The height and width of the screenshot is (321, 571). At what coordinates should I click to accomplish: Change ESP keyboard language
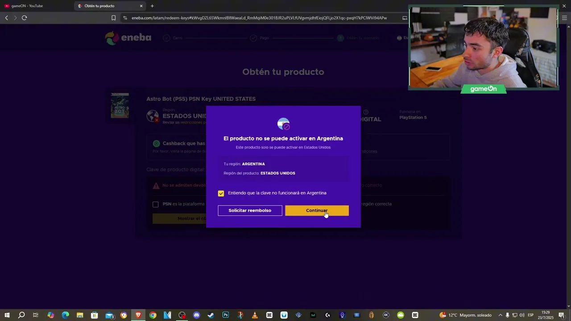[530, 315]
